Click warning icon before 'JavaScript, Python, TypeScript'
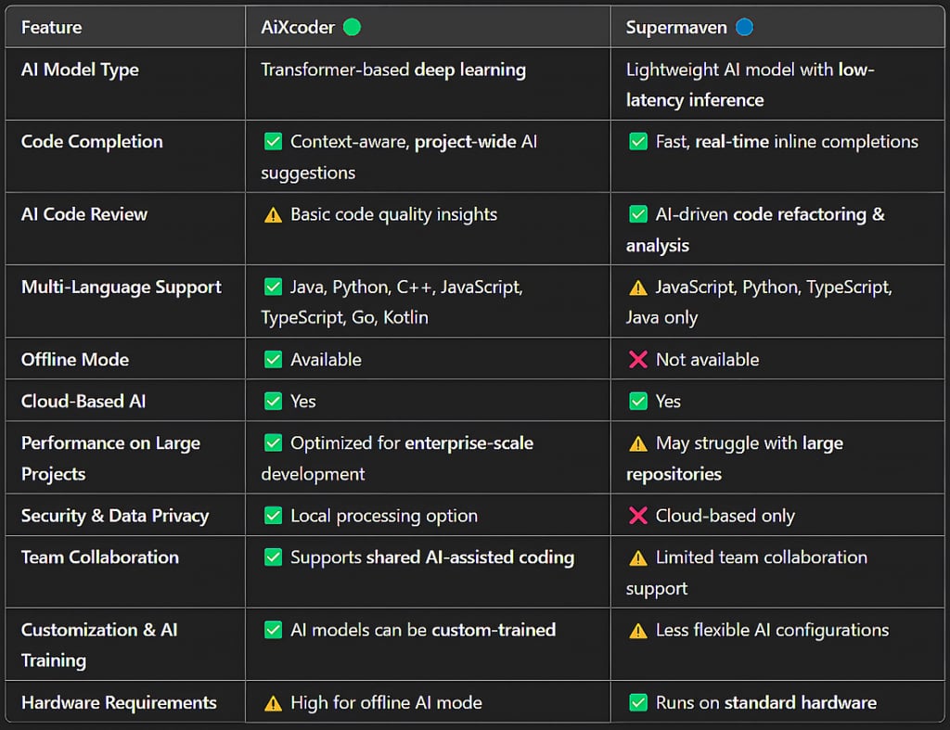 (x=638, y=288)
